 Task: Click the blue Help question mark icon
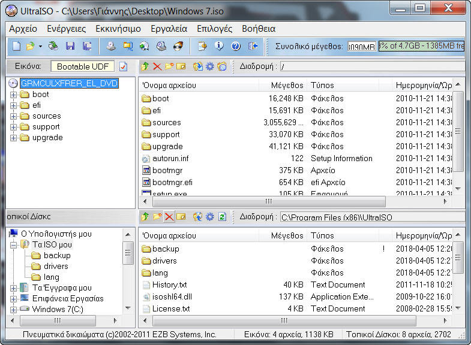[236, 46]
